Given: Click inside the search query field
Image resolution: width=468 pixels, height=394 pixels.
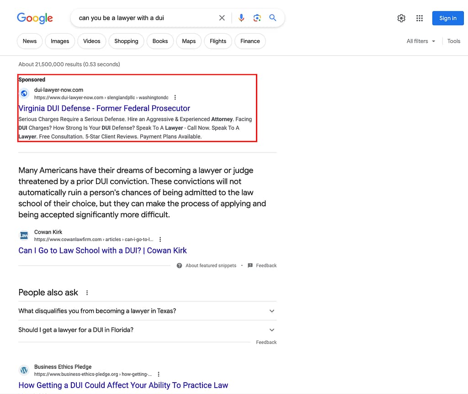Looking at the screenshot, I should click(x=146, y=18).
